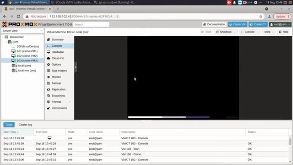Click the Help button
This screenshot has width=293, height=165.
[283, 32]
